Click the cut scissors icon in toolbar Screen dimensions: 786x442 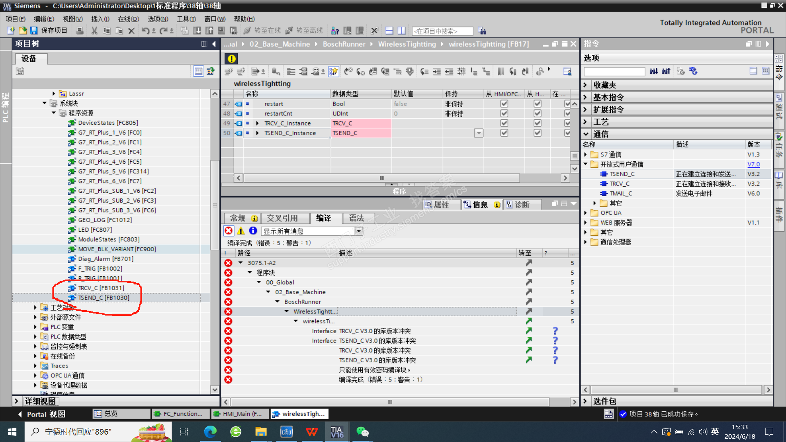[x=94, y=31]
